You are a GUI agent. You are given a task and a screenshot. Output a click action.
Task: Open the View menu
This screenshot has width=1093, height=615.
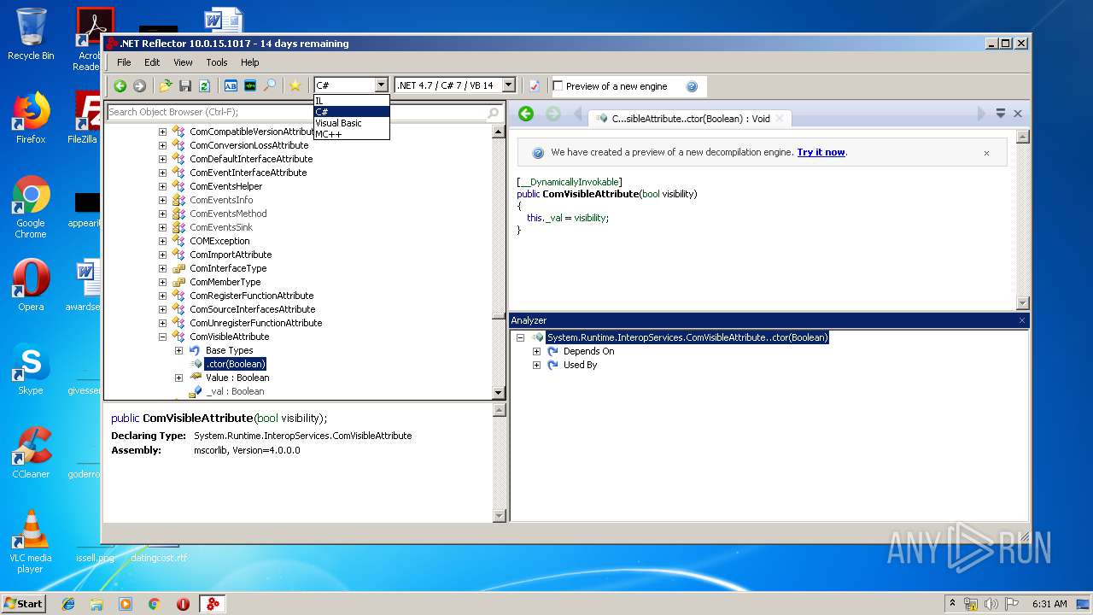click(x=183, y=62)
